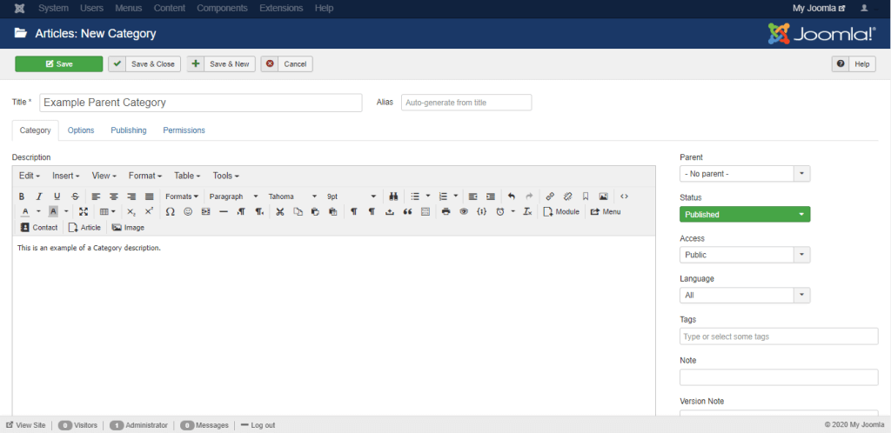Toggle strikethrough formatting
Image resolution: width=891 pixels, height=433 pixels.
(x=75, y=197)
